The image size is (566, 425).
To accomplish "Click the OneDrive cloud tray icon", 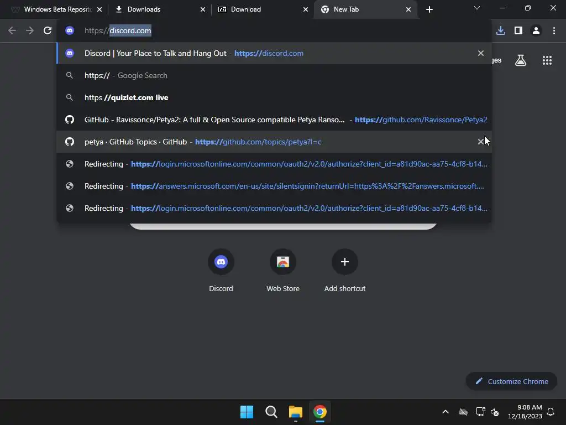I will 463,412.
